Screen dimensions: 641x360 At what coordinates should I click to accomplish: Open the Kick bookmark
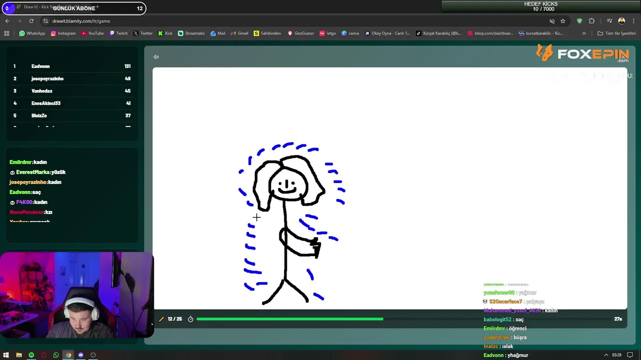[165, 33]
